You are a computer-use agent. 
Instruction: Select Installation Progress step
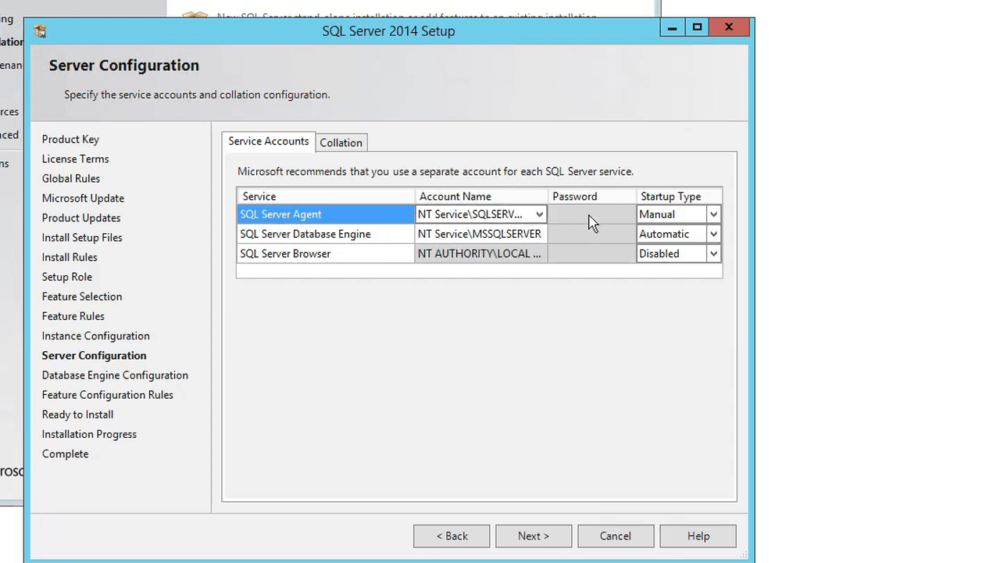click(89, 434)
